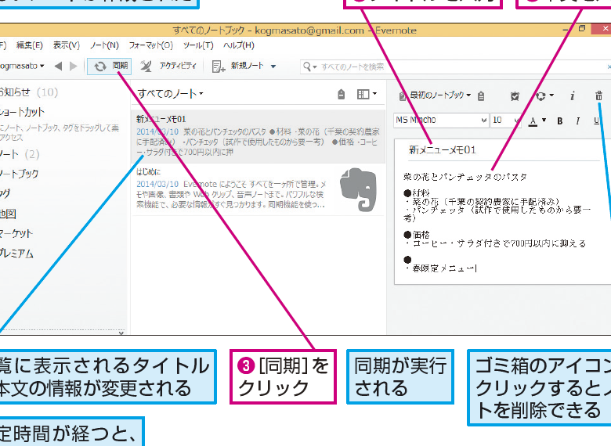Screen dimensions: 611x446
Task: Open the ツール(T) menu
Action: coord(198,45)
